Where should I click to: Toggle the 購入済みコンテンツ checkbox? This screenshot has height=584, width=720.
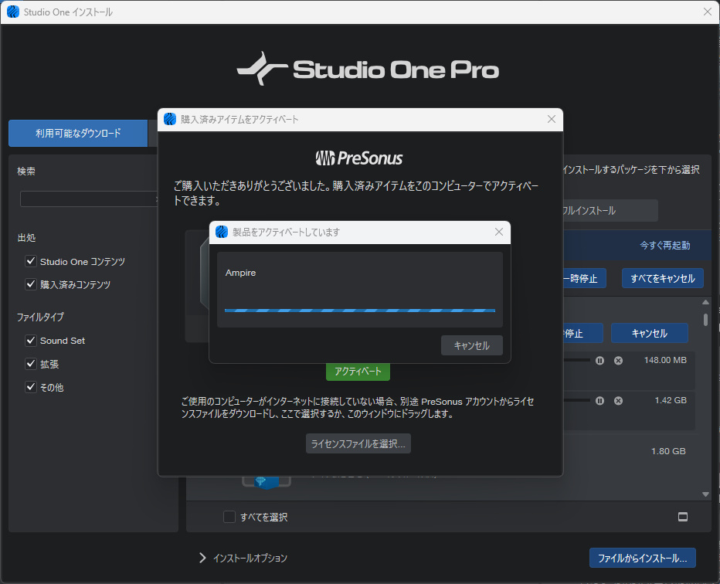tap(31, 284)
